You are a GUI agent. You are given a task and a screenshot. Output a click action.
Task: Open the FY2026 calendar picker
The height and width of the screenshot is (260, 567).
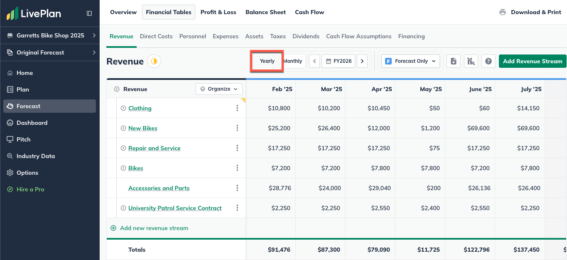click(x=339, y=61)
